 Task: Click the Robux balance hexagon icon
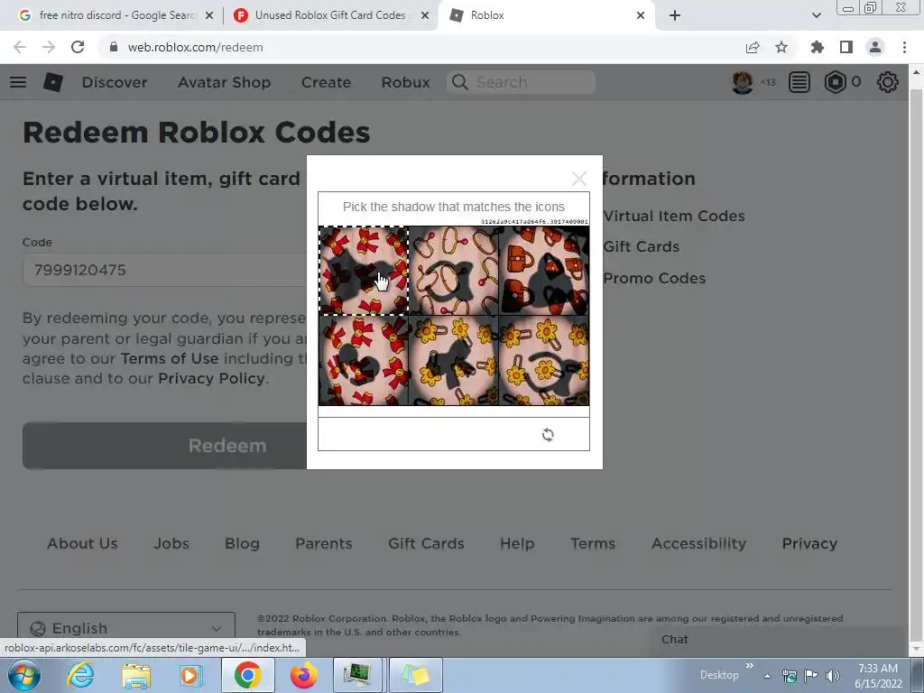pyautogui.click(x=835, y=82)
